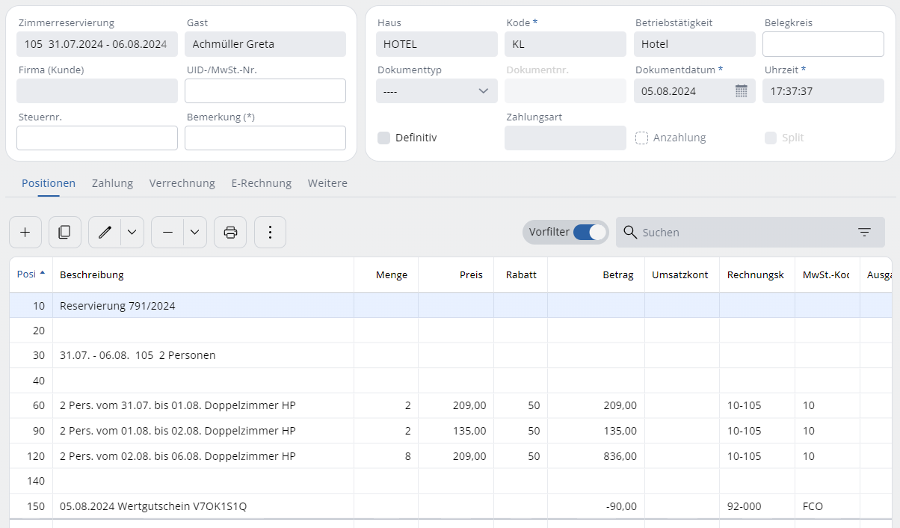The image size is (900, 528).
Task: Click the pencil edit icon
Action: tap(105, 233)
